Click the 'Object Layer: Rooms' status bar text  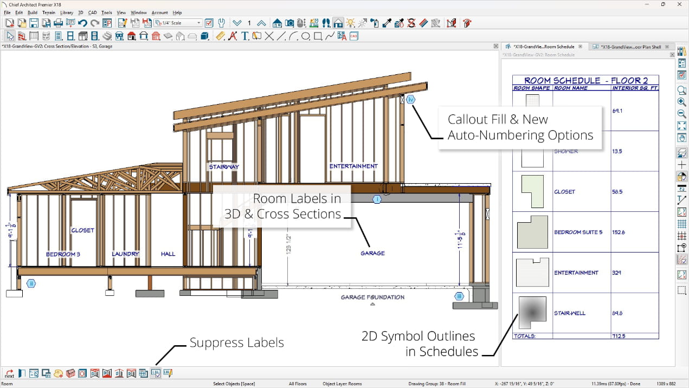[x=342, y=384]
